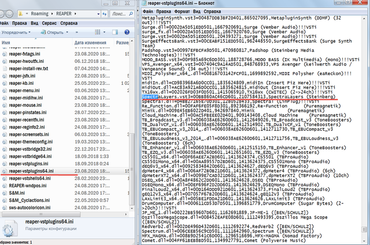The image size is (370, 245).
Task: Expand the Открыть button dropdown arrow
Action: coord(67,32)
